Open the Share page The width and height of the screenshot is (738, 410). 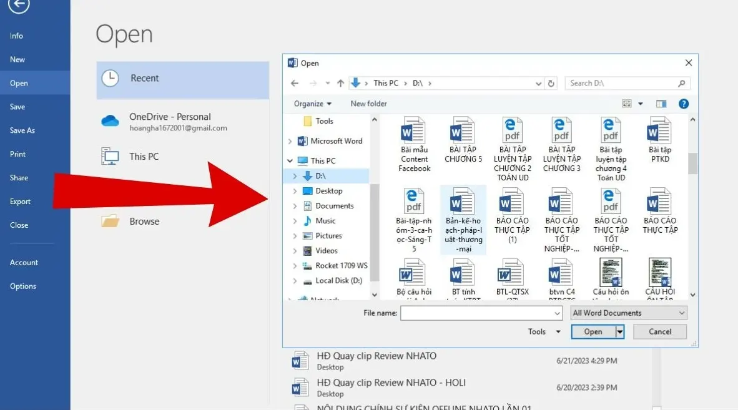click(19, 178)
